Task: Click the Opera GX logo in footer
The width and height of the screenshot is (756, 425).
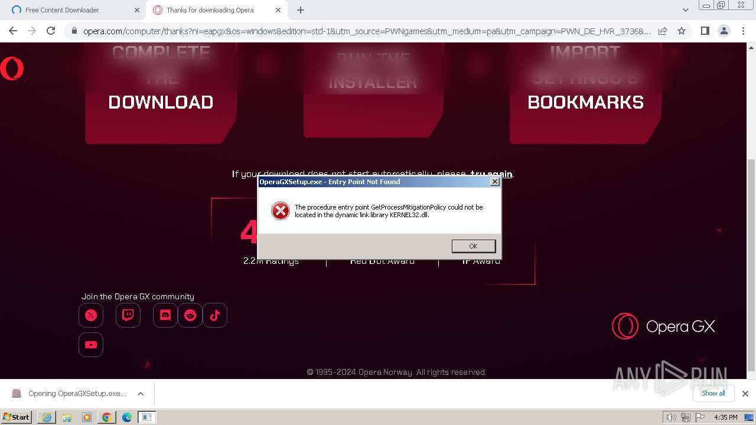Action: [663, 326]
